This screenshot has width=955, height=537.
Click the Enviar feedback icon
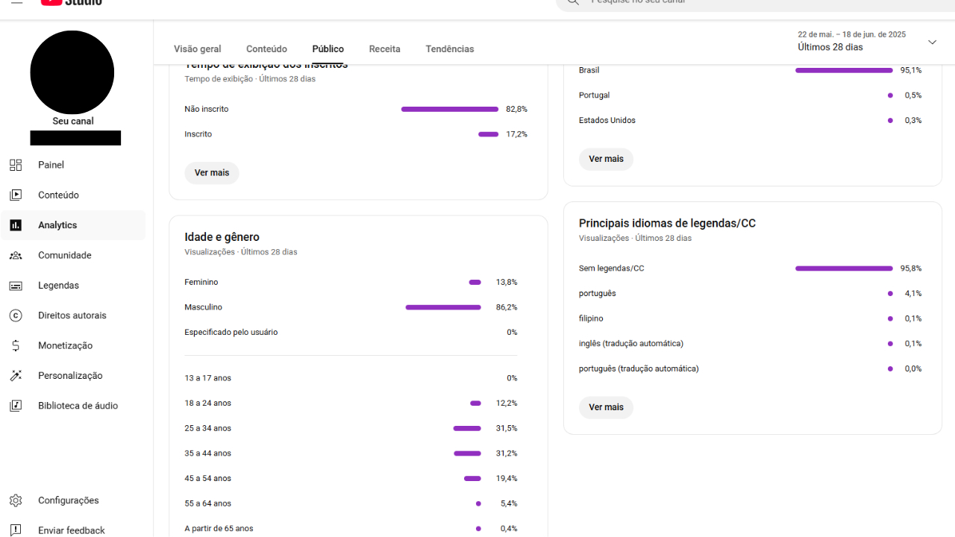tap(16, 530)
